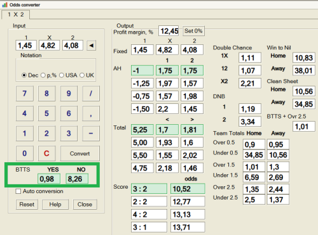Screen dimensions: 318x235
Task: Click the Set 0% button
Action: (193, 31)
